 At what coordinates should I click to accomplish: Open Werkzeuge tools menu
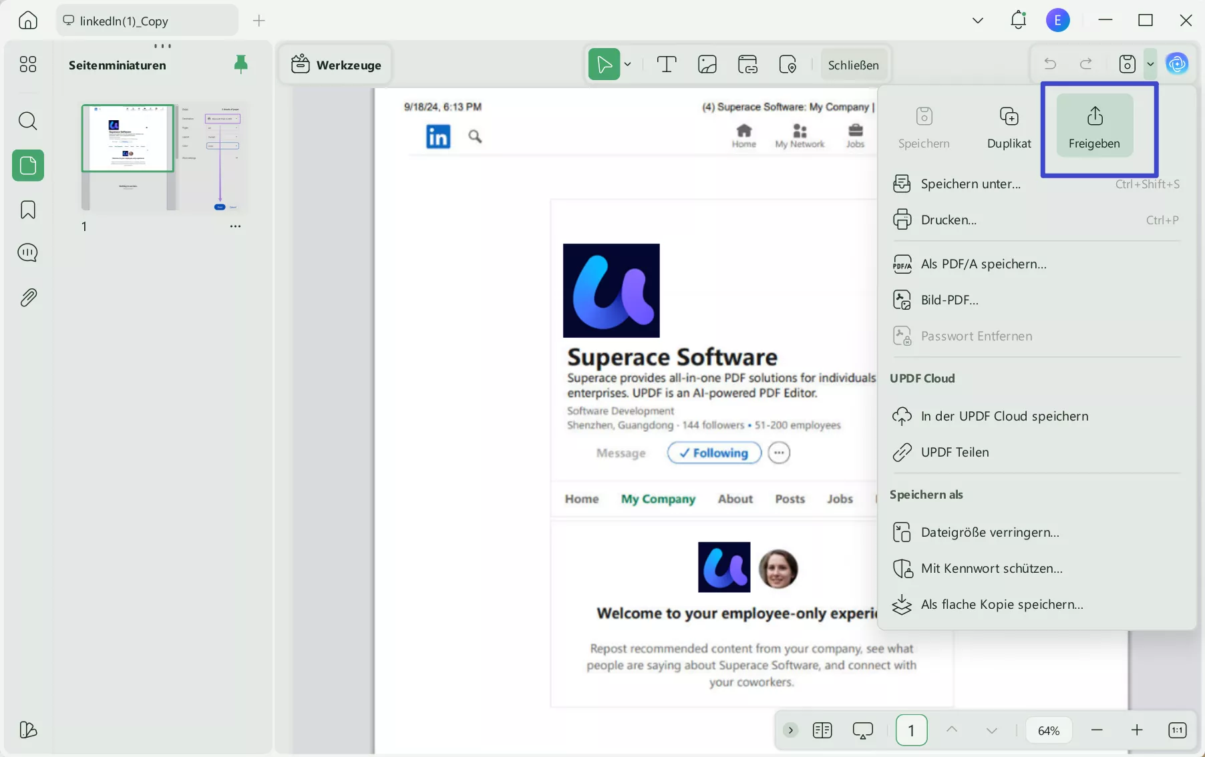pos(336,65)
